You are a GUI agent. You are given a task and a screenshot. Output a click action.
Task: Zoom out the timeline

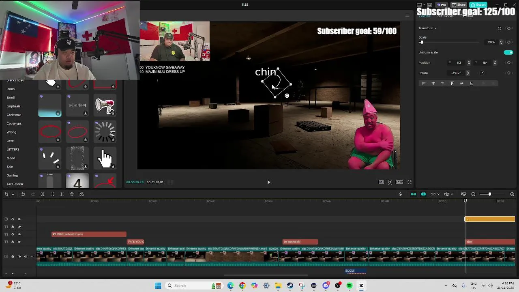(473, 194)
